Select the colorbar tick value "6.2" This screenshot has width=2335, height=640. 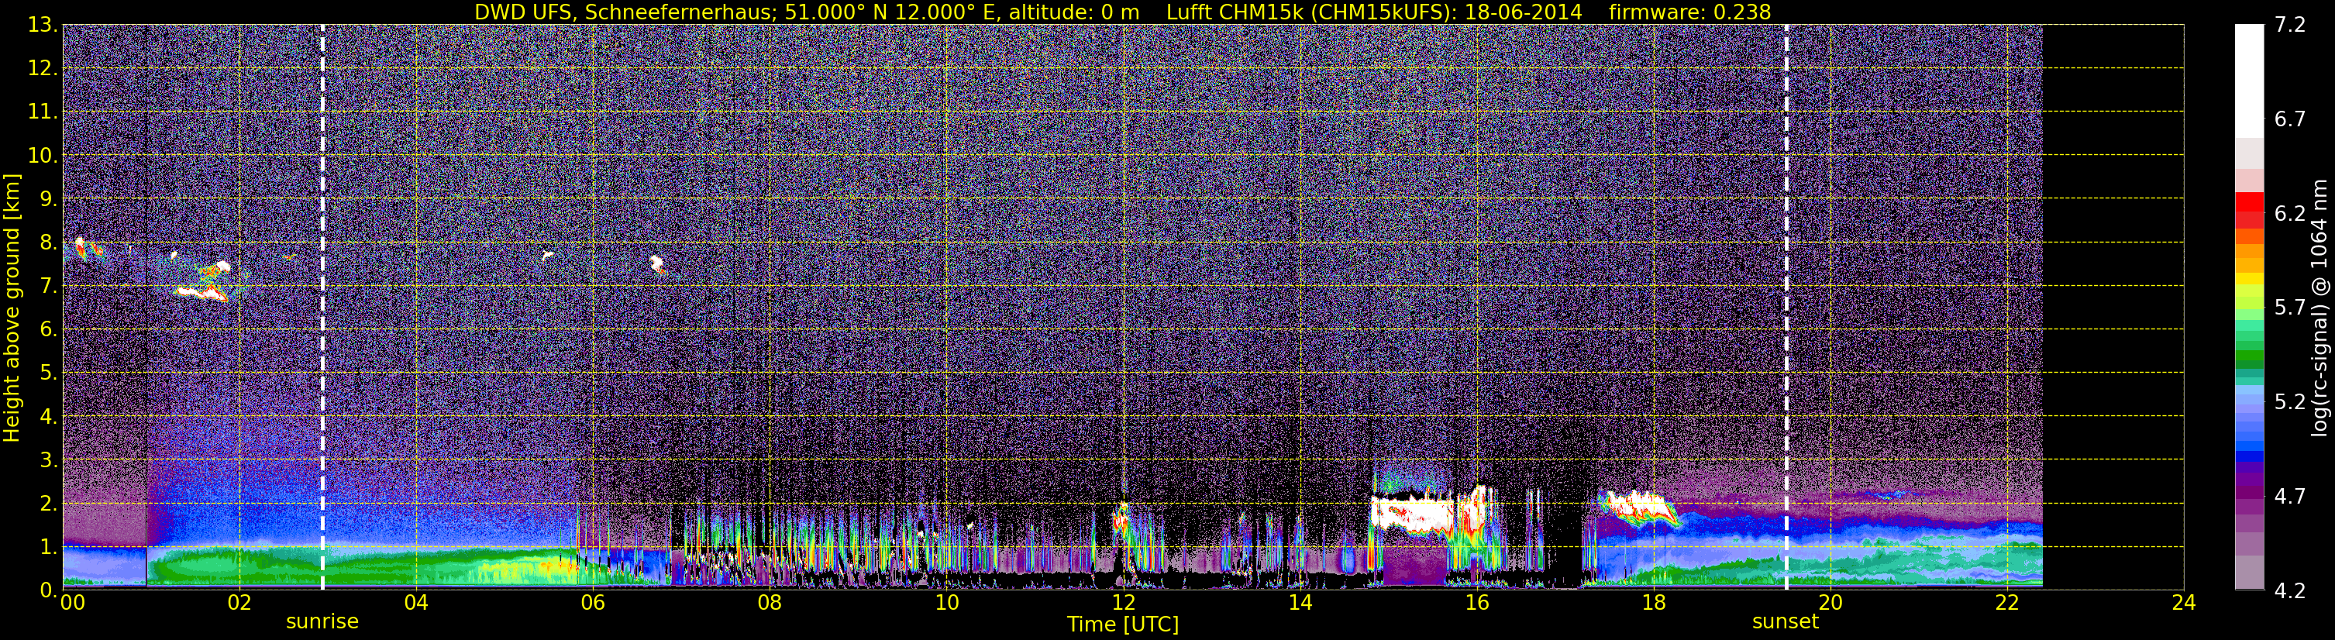click(x=2291, y=214)
